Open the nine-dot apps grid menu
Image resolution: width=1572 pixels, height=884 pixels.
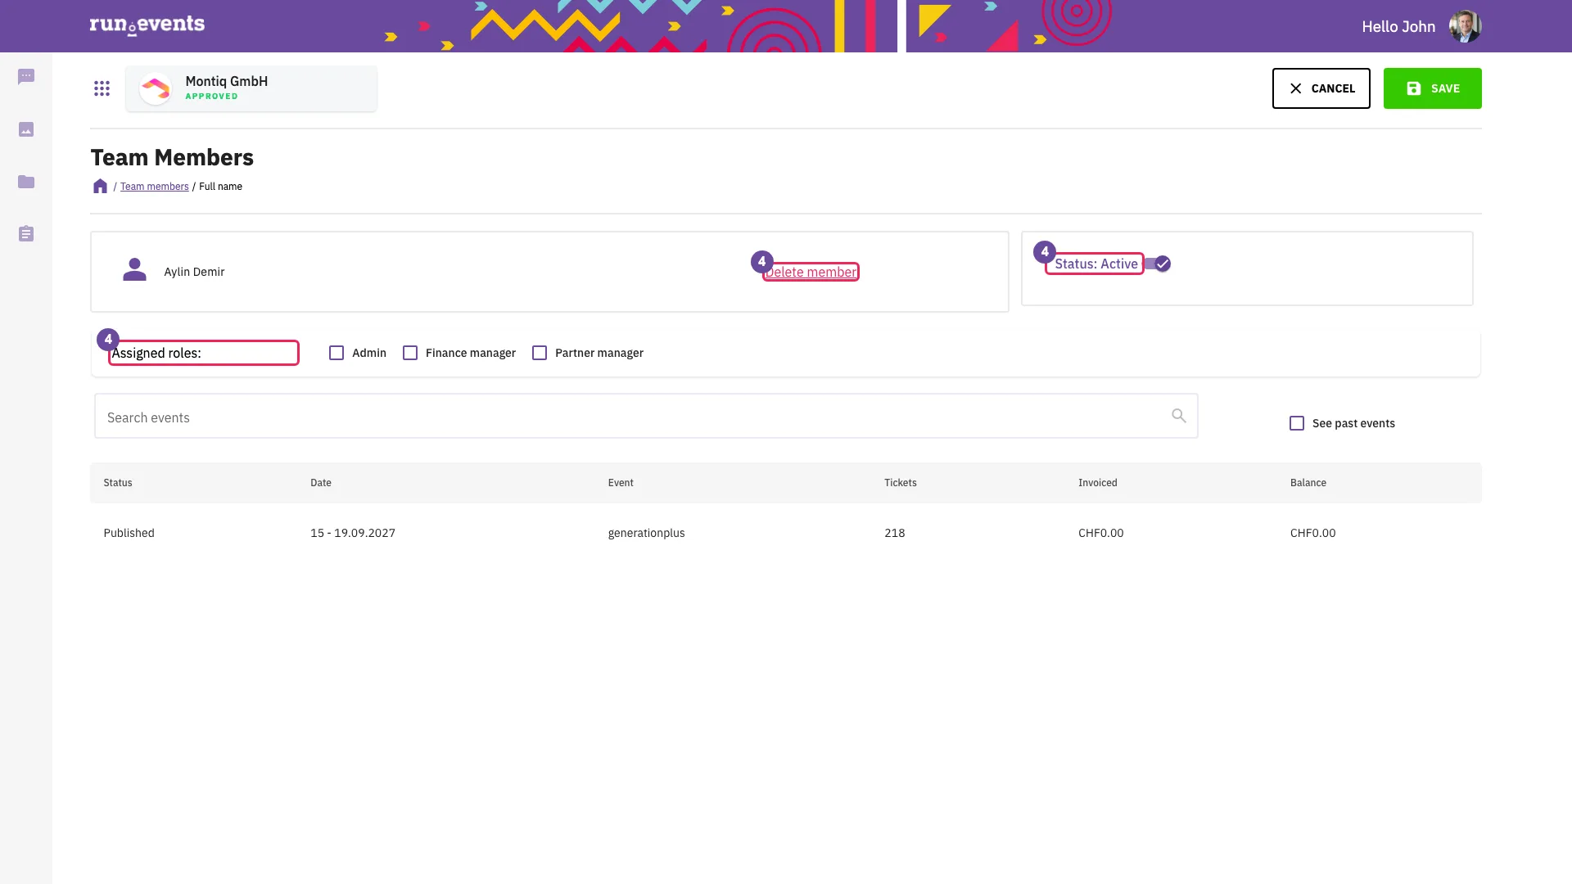(102, 88)
